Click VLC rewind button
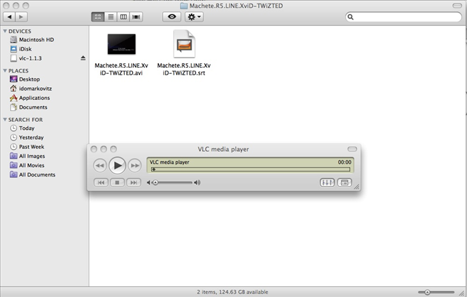Screen dimensions: 467x297 [100, 165]
